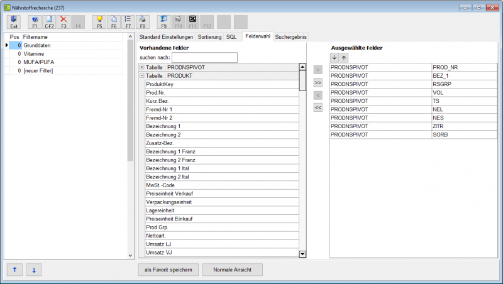Viewport: 503px width, 284px height.
Task: Move filter down with blue arrow
Action: click(34, 270)
